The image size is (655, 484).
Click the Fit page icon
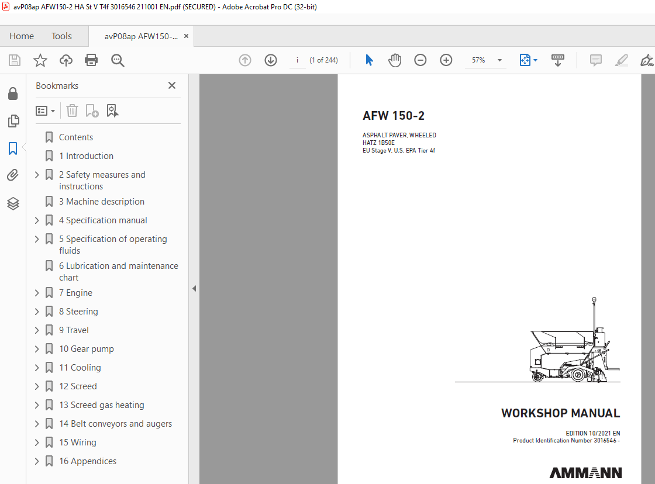[x=525, y=60]
